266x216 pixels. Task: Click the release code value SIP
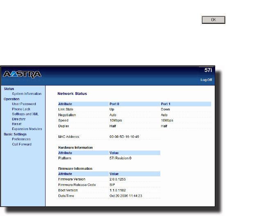[112, 184]
